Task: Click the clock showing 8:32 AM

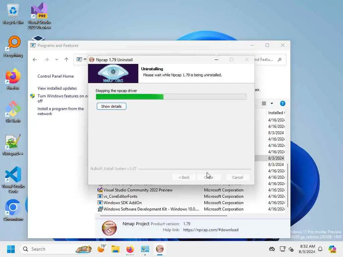Action: point(307,249)
